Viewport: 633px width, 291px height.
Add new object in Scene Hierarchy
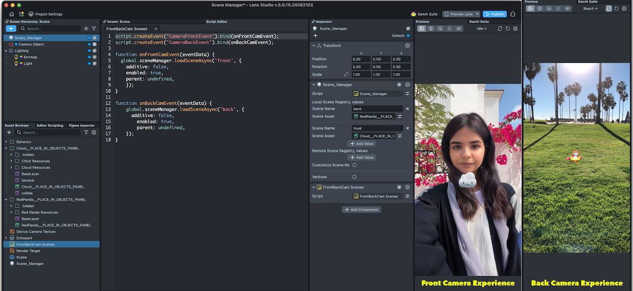11,29
